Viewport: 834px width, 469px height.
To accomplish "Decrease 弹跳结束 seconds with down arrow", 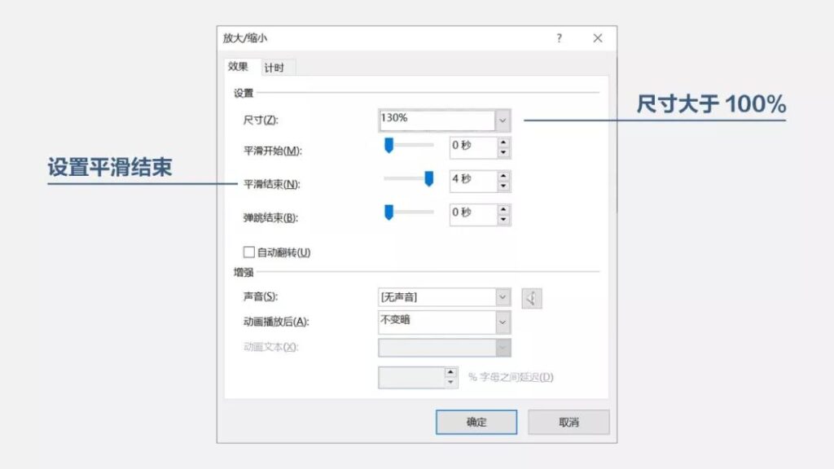I will click(x=503, y=220).
